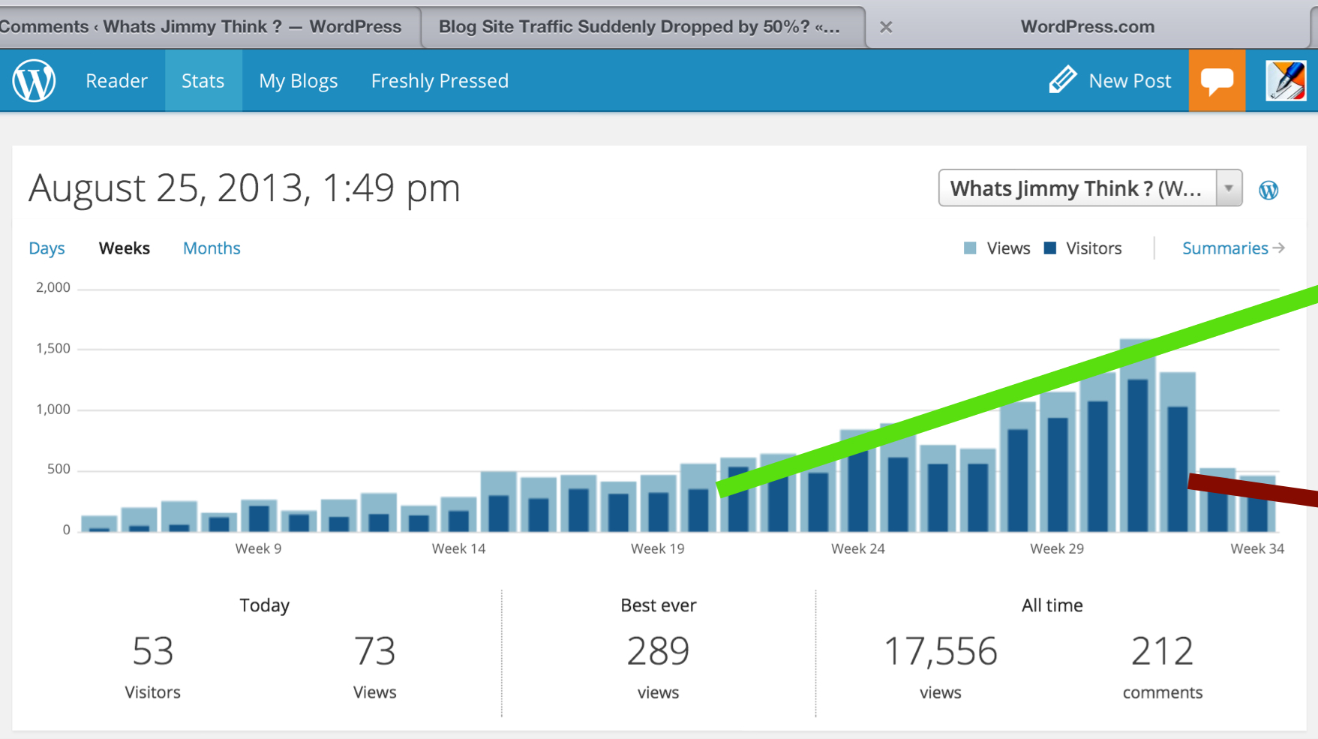Click the small WordPress icon beside blog selector
Screen dimensions: 1318x739
coord(1268,190)
